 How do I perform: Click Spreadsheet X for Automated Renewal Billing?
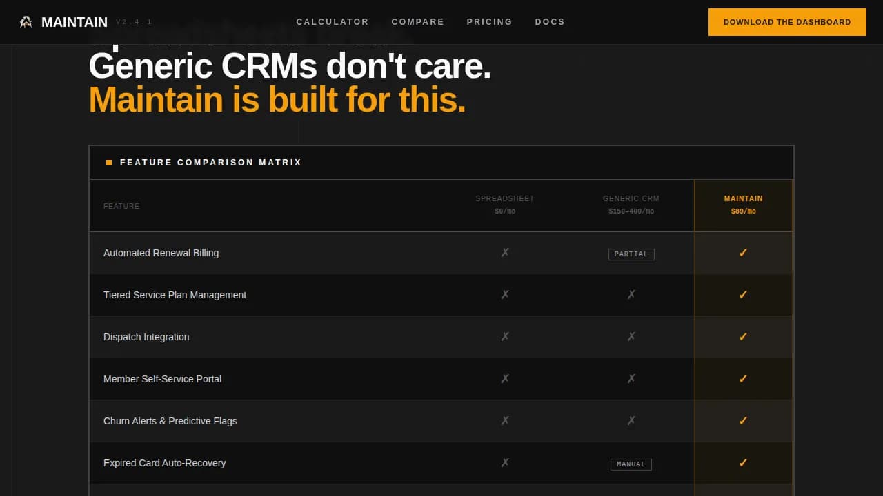click(505, 253)
